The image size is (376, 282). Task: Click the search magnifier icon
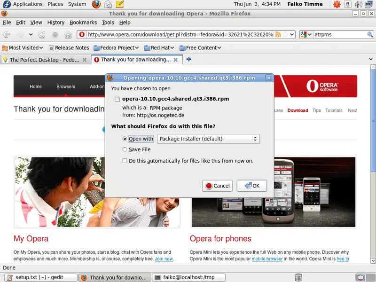tap(370, 34)
